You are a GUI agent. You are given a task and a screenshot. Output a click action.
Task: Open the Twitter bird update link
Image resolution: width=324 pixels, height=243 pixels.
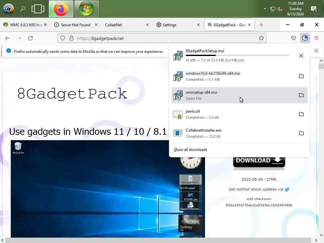[x=287, y=189]
